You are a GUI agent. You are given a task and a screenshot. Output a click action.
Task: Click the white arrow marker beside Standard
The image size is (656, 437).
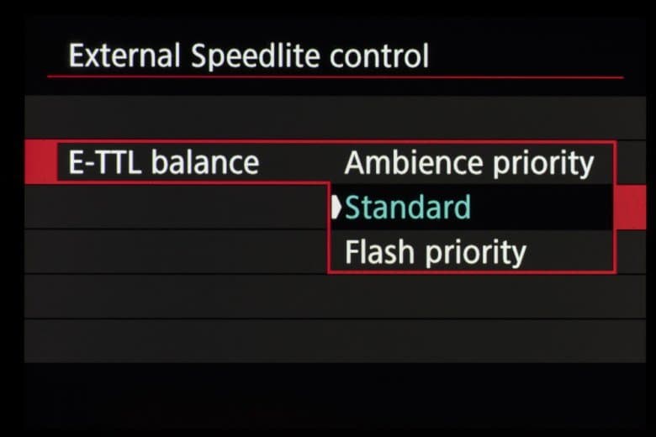point(337,208)
